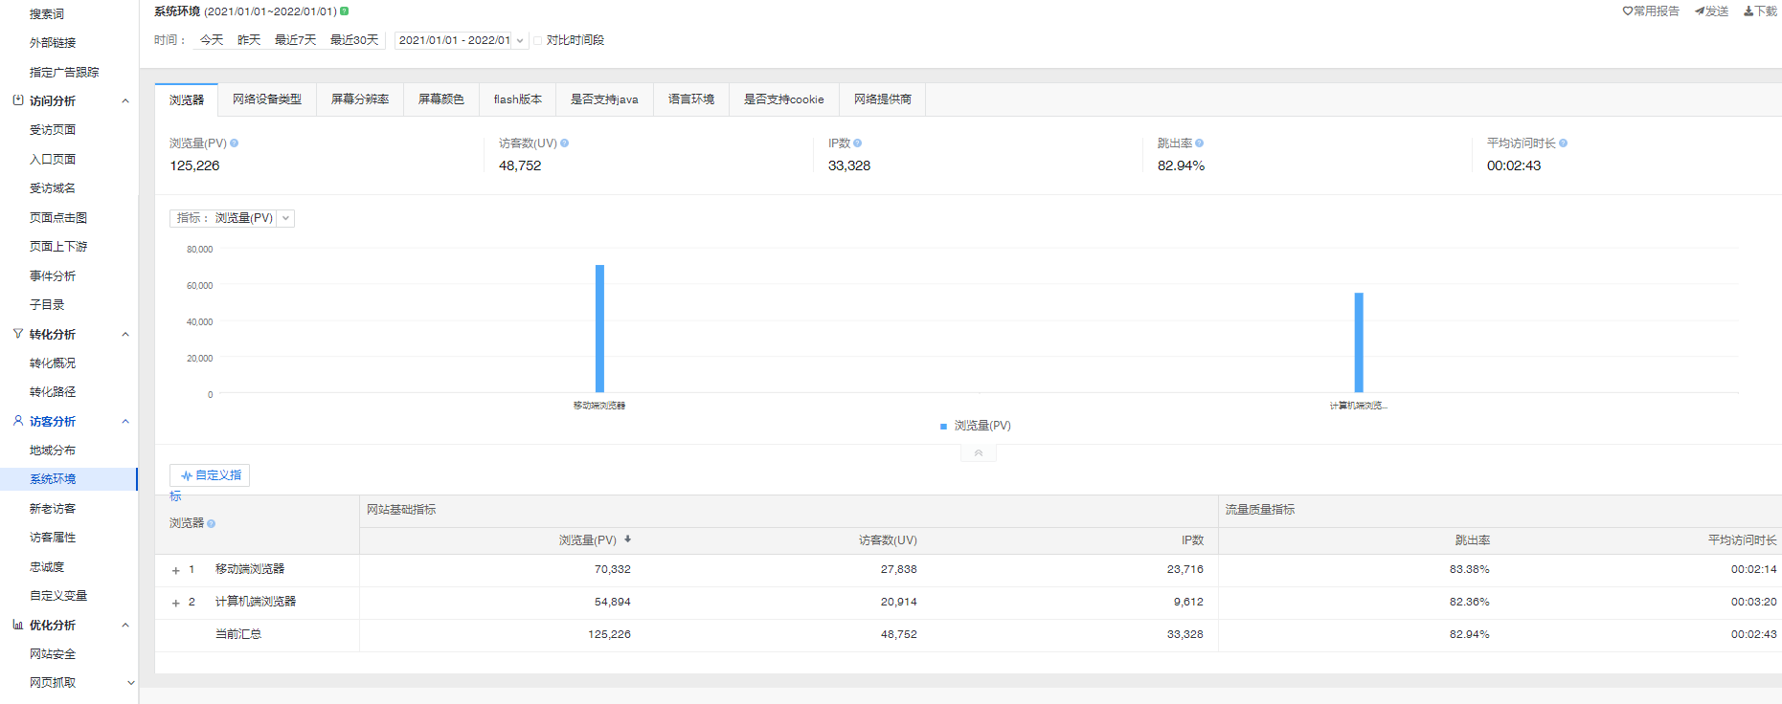
Task: Click the info icon next to IP数
Action: 858,143
